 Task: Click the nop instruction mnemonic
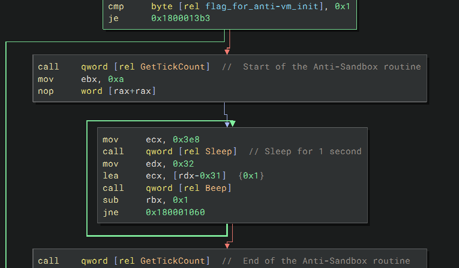(45, 91)
